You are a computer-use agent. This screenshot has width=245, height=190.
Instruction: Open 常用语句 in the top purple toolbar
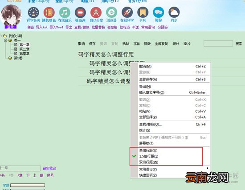click(148, 27)
